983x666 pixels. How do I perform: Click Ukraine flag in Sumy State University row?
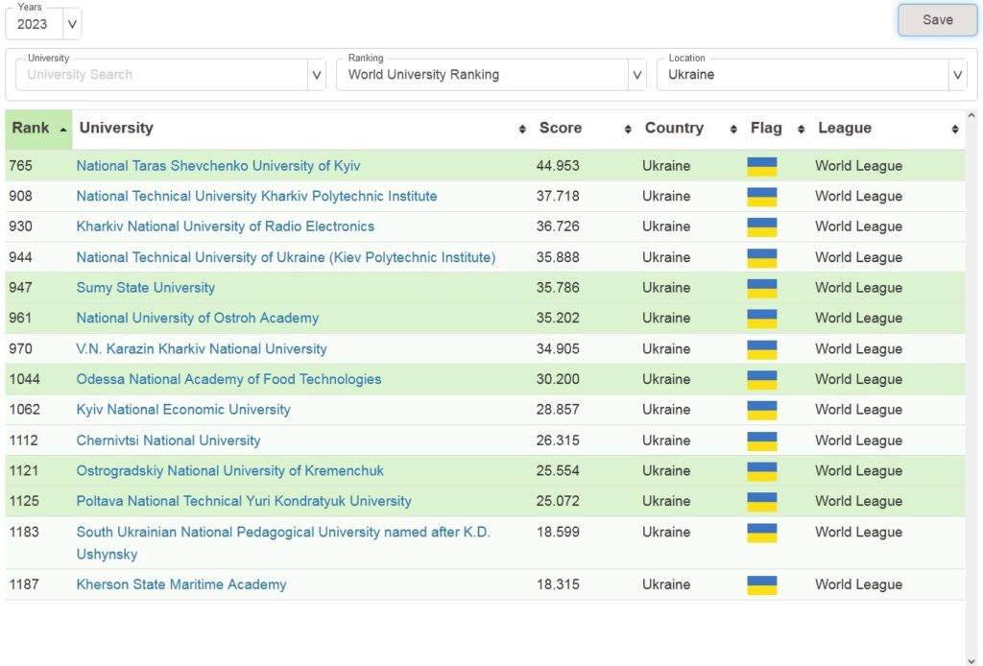click(761, 288)
